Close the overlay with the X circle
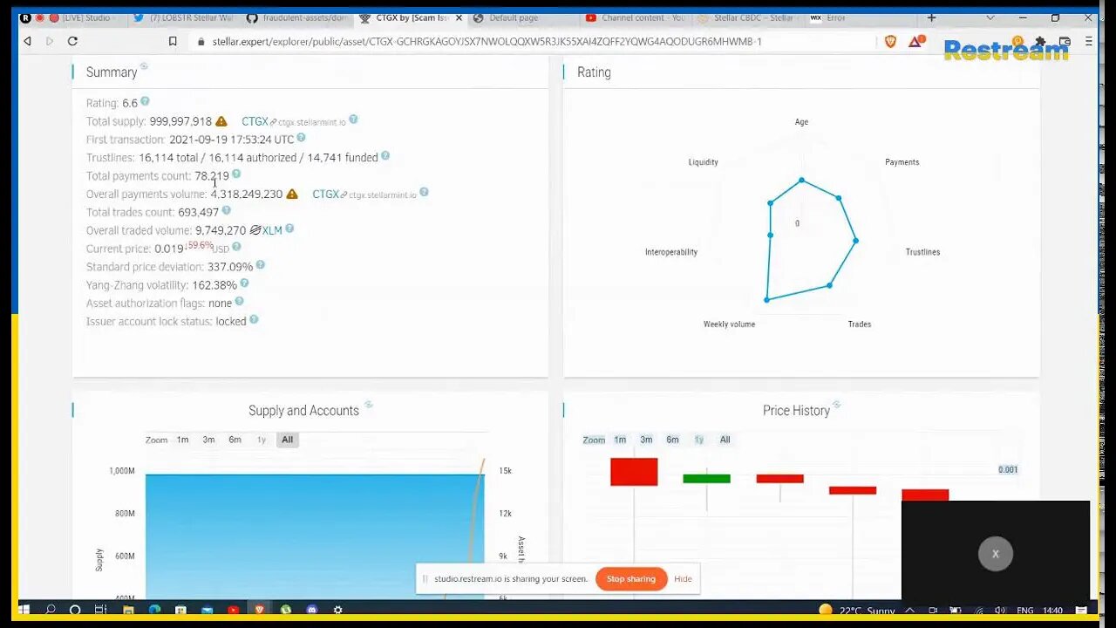1116x628 pixels. (995, 554)
